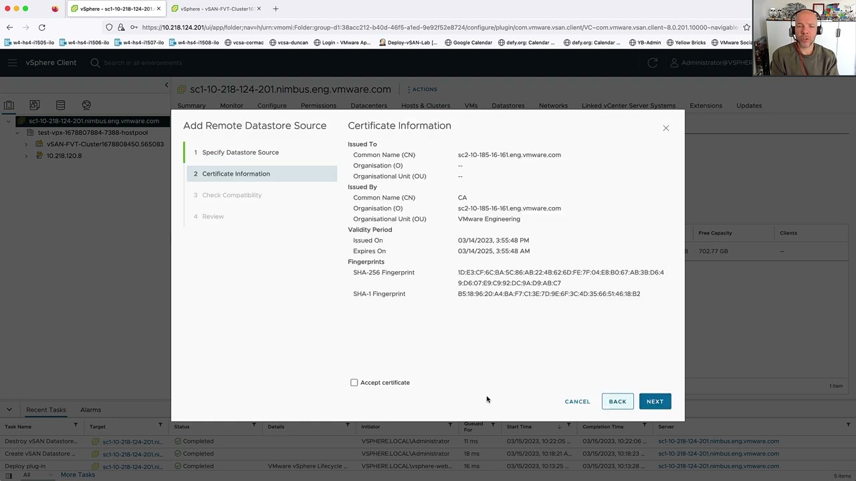Click the NEXT button in wizard
Screen dimensions: 856x481
[655, 402]
